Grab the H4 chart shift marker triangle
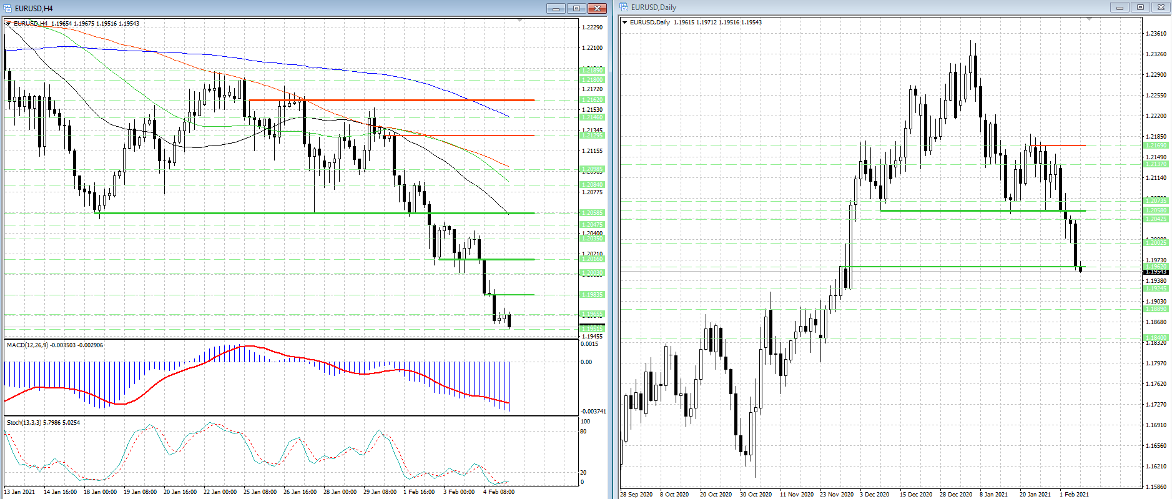This screenshot has height=499, width=1172. point(520,21)
